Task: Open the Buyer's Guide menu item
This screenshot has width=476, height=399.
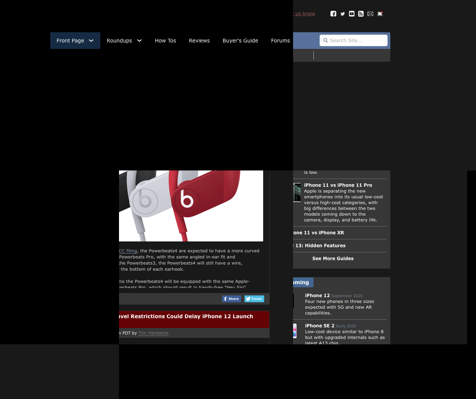Action: pyautogui.click(x=240, y=40)
